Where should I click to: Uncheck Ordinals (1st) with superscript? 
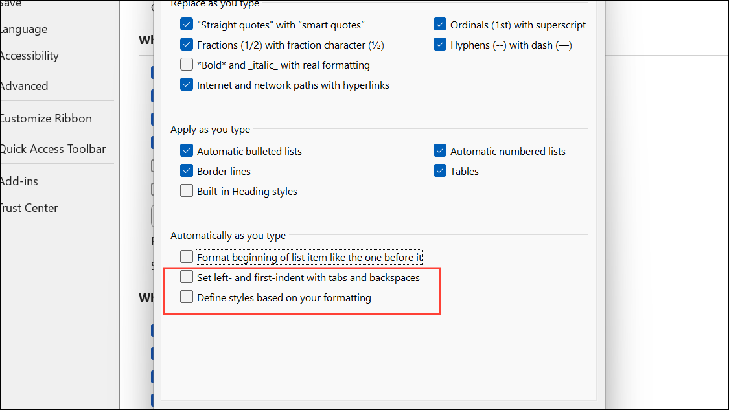pyautogui.click(x=440, y=25)
